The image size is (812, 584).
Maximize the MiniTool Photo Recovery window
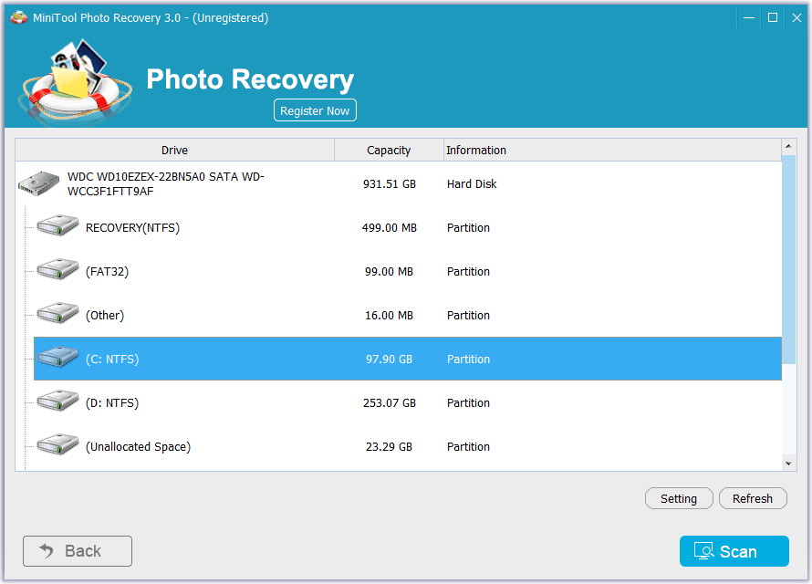coord(773,17)
